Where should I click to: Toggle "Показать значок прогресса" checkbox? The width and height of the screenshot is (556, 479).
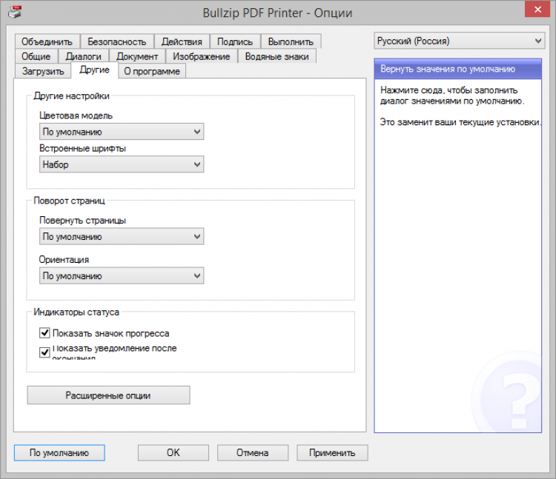coord(44,333)
